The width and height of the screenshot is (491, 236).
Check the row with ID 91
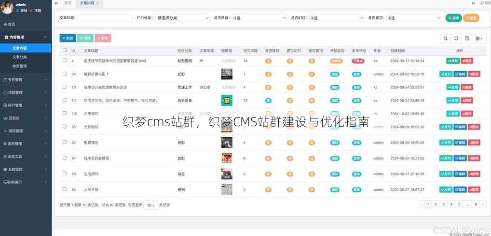(x=65, y=157)
